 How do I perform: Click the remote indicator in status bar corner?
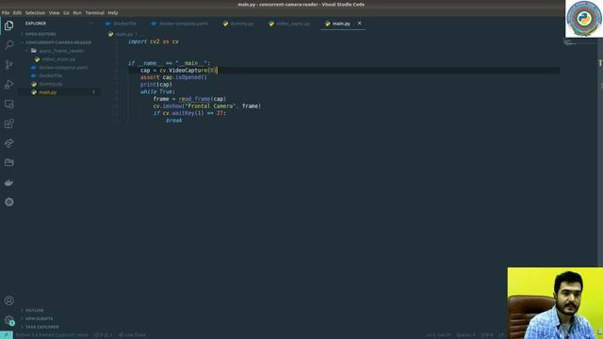7,335
